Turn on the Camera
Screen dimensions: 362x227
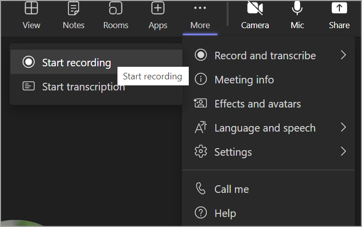[x=255, y=15]
